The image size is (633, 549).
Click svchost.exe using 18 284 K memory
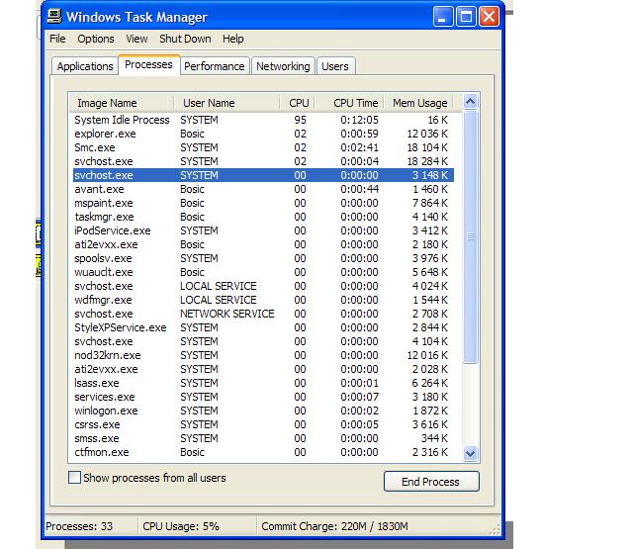[263, 161]
